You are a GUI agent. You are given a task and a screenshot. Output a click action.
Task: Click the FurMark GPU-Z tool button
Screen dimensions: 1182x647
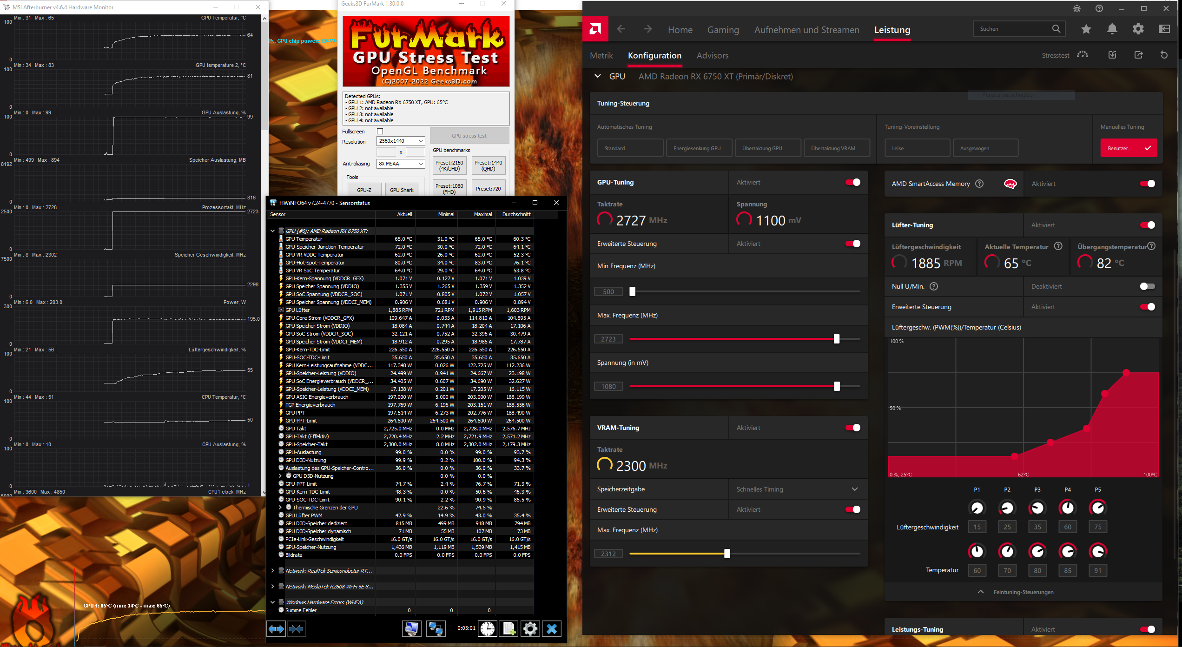pyautogui.click(x=364, y=190)
